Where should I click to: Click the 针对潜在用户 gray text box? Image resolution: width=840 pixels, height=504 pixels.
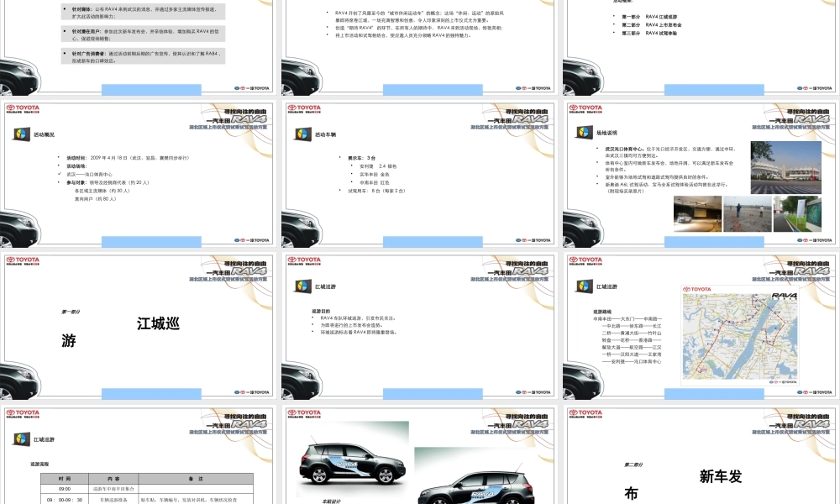coord(143,34)
